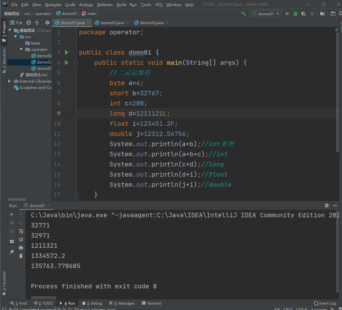Click the green Run button in main toolbar
This screenshot has width=342, height=310.
pyautogui.click(x=287, y=14)
